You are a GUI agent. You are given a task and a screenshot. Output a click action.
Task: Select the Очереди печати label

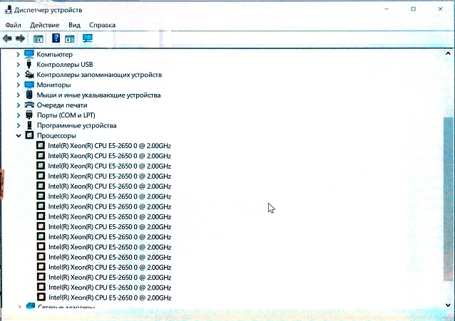pyautogui.click(x=62, y=105)
